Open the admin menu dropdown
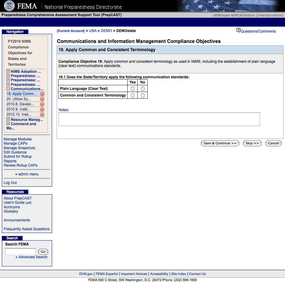This screenshot has height=282, width=285. 27,174
